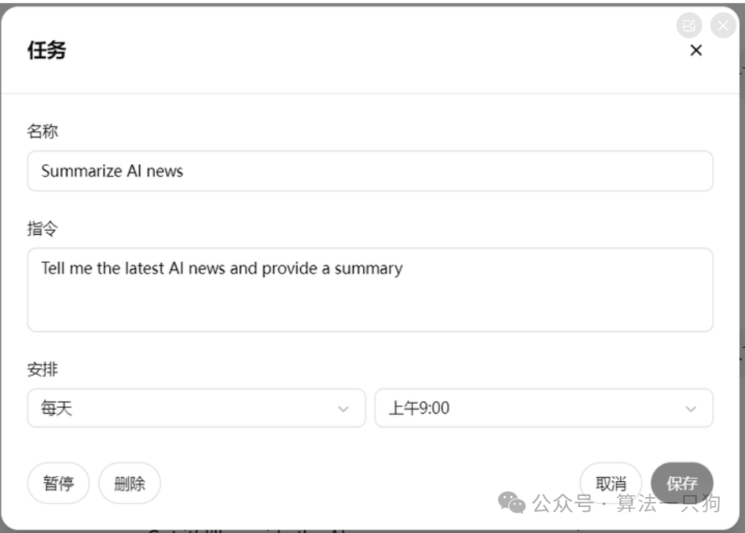Click the text 'Tell me the latest AI news'
This screenshot has height=533, width=745.
(x=132, y=268)
